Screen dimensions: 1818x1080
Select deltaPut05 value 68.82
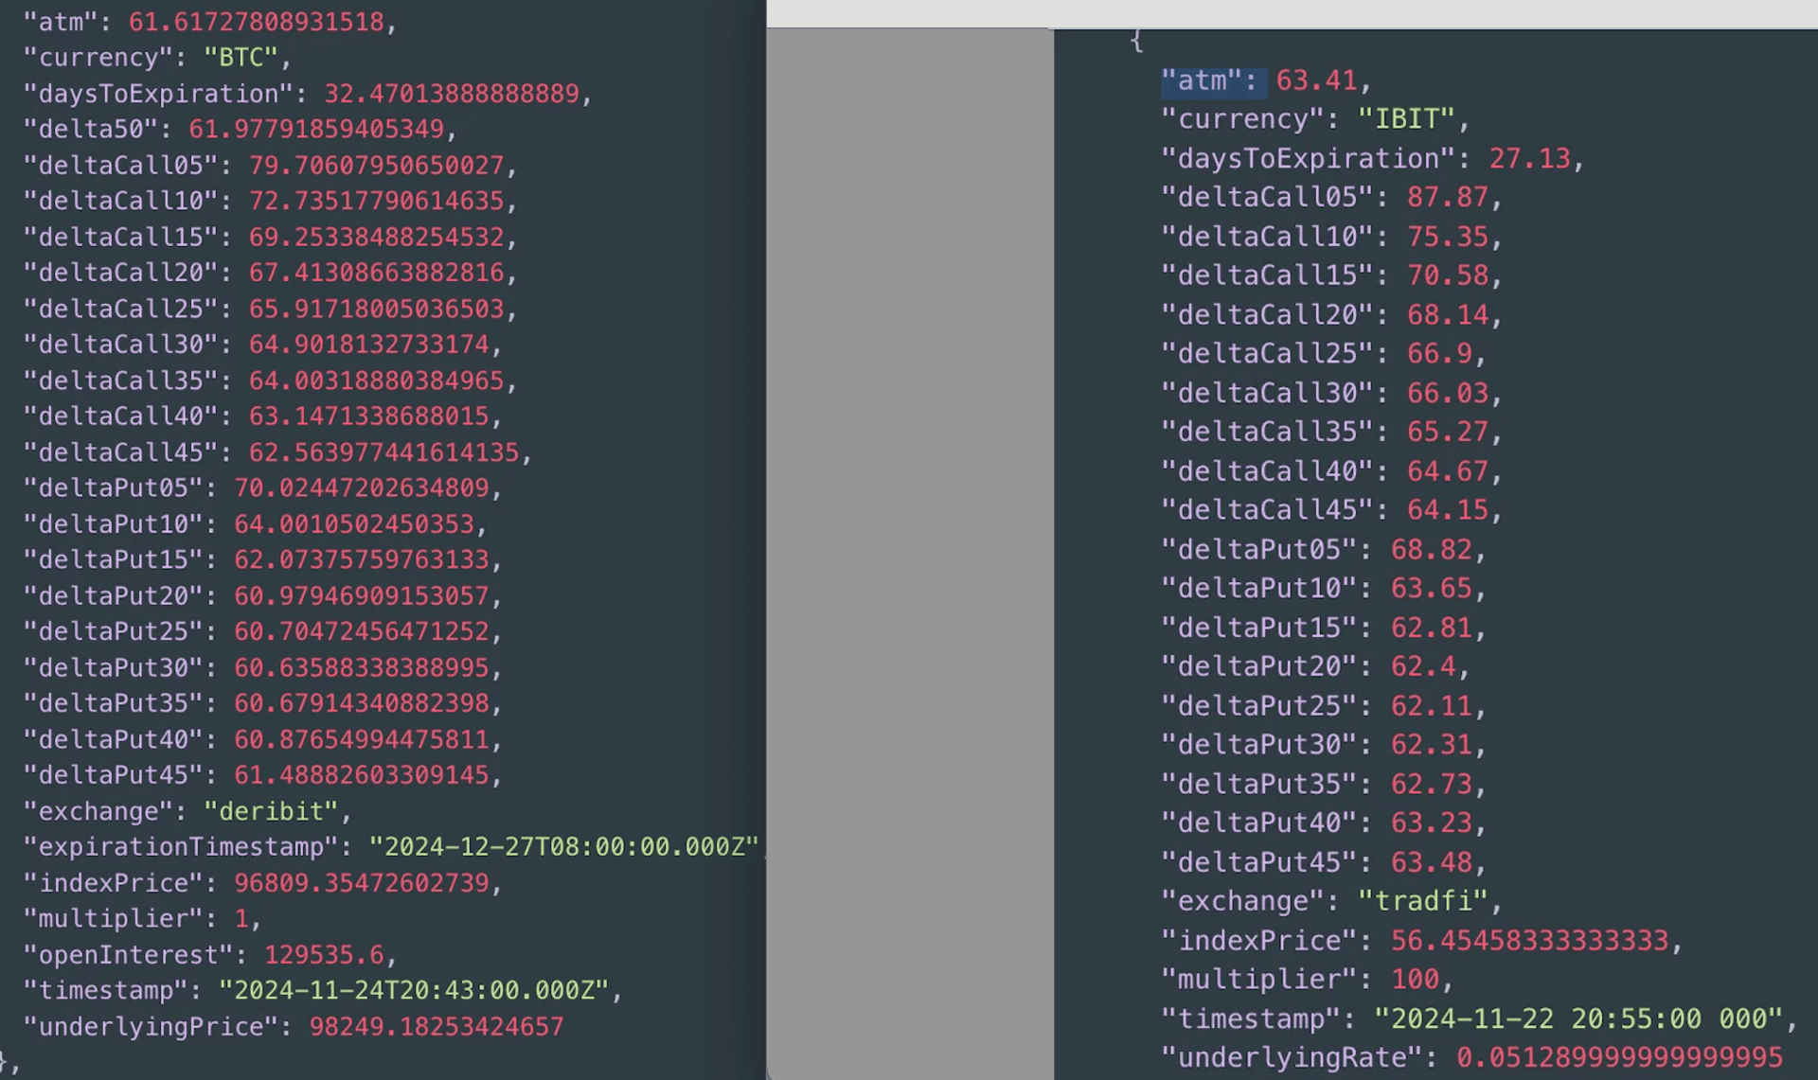tap(1432, 550)
